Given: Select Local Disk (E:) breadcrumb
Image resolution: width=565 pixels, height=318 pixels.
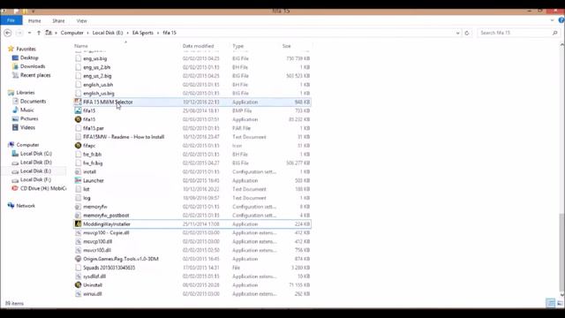Looking at the screenshot, I should (108, 33).
